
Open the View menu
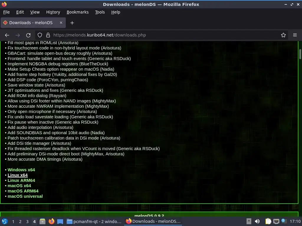(35, 12)
